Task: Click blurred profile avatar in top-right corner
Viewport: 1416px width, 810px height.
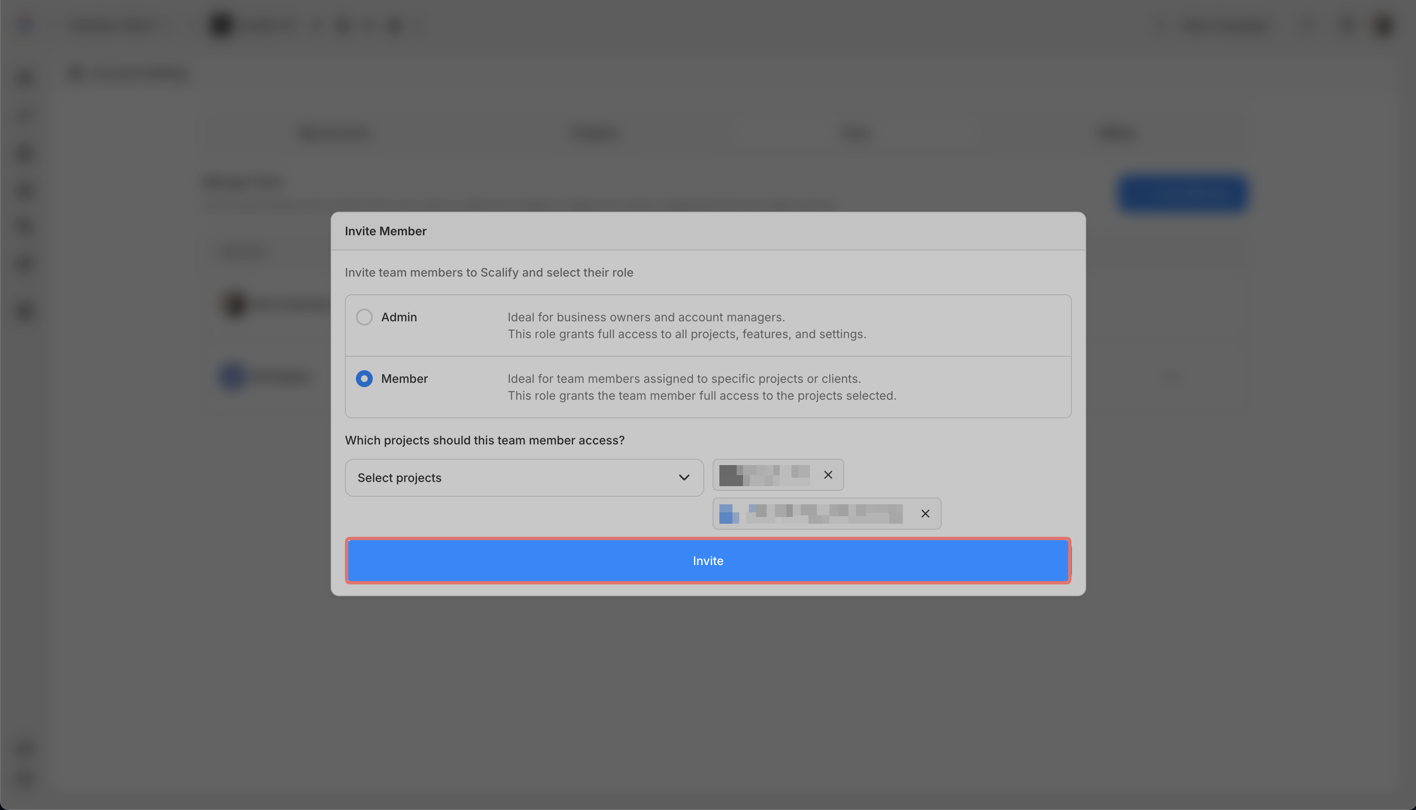Action: [x=1384, y=26]
